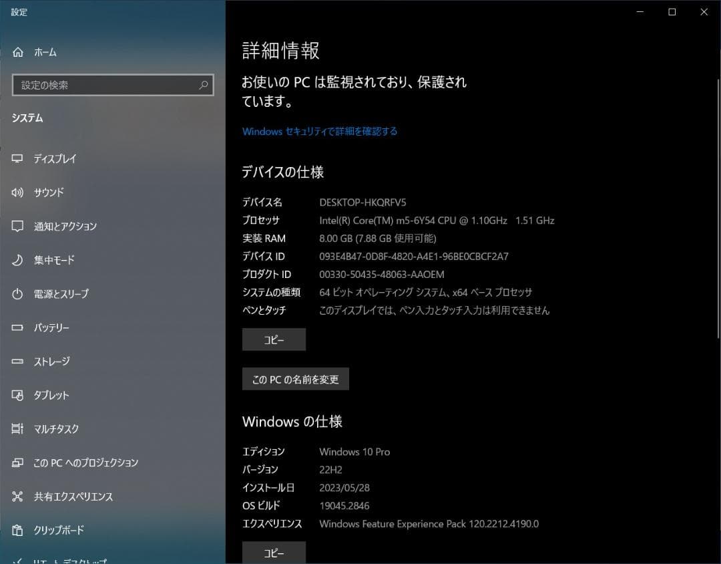Click the Storage drive icon
Image resolution: width=721 pixels, height=564 pixels.
tap(17, 362)
